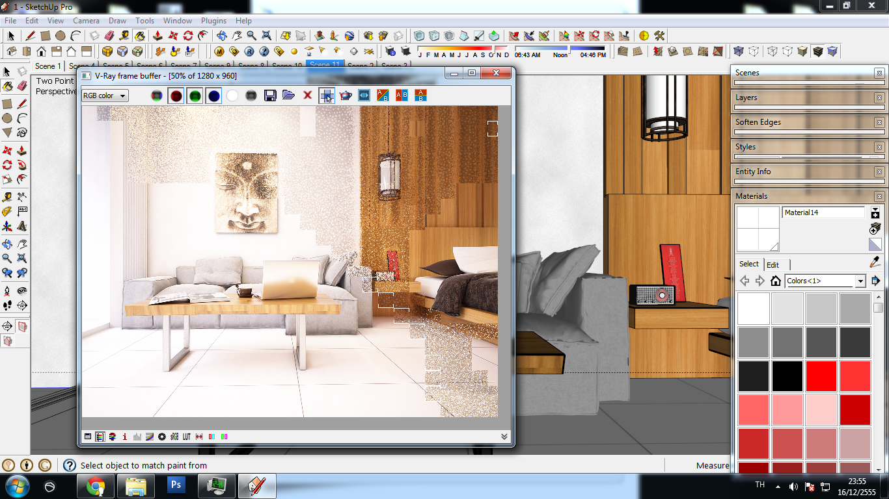Open the Camera menu
Viewport: 889px width, 499px height.
pyautogui.click(x=86, y=21)
